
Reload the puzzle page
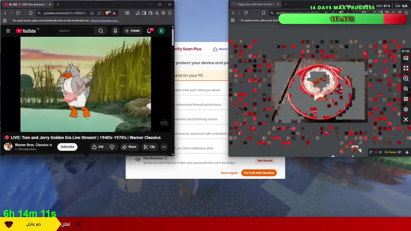[x=246, y=13]
